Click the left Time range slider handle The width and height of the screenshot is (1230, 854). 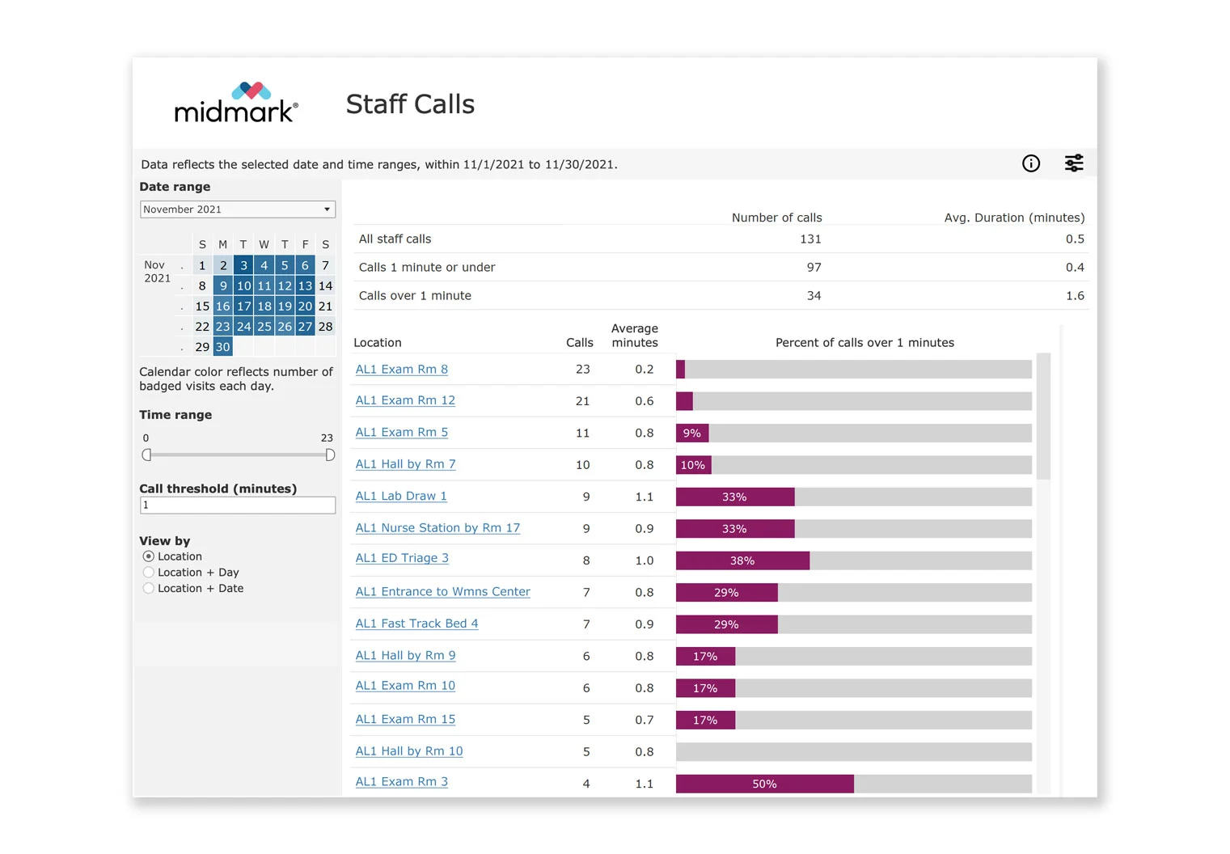[146, 454]
